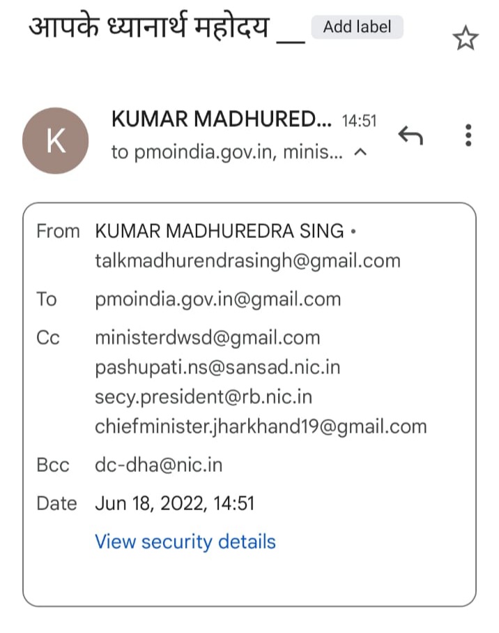Tap the 'to pmoindia.gov.in, minis...' summary

point(227,152)
